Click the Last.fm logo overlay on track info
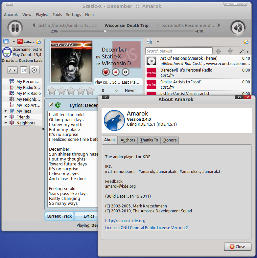Image resolution: width=257 pixels, height=258 pixels. [126, 54]
